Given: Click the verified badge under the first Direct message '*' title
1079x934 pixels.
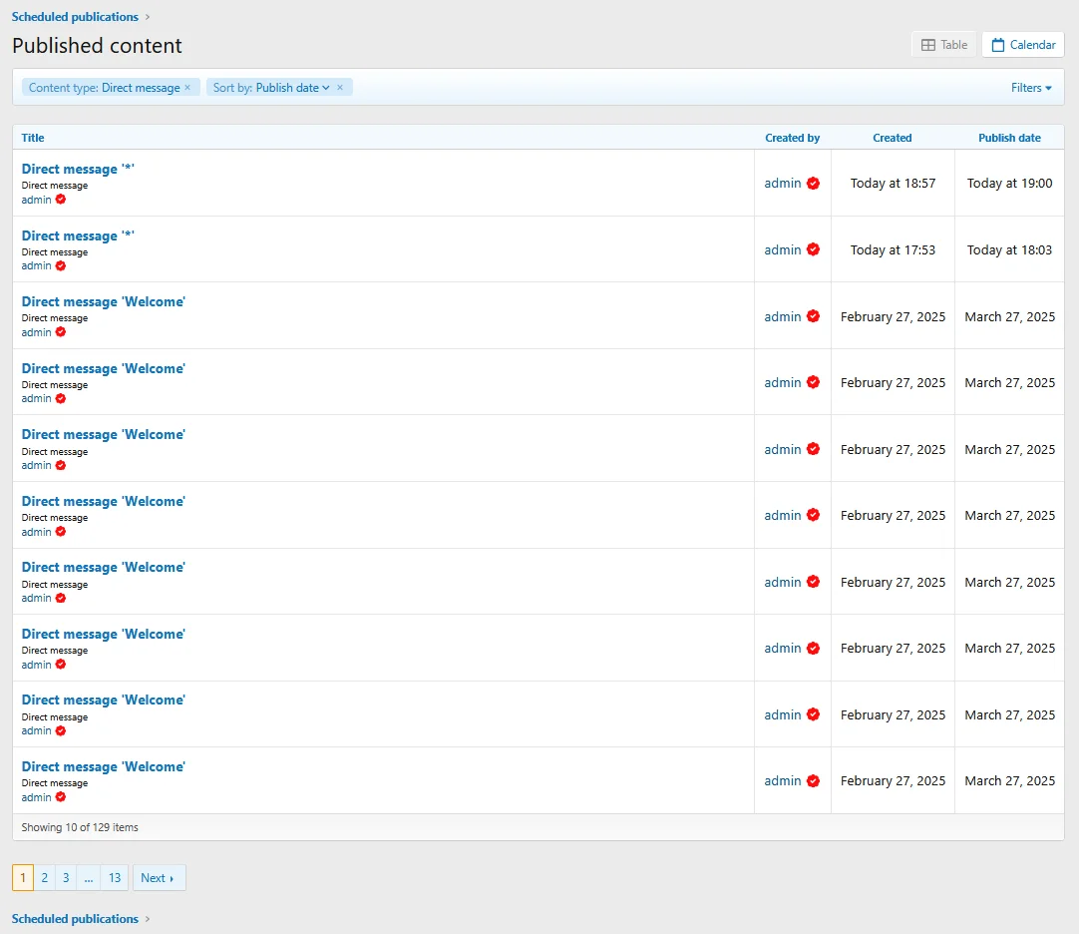Looking at the screenshot, I should pos(62,200).
